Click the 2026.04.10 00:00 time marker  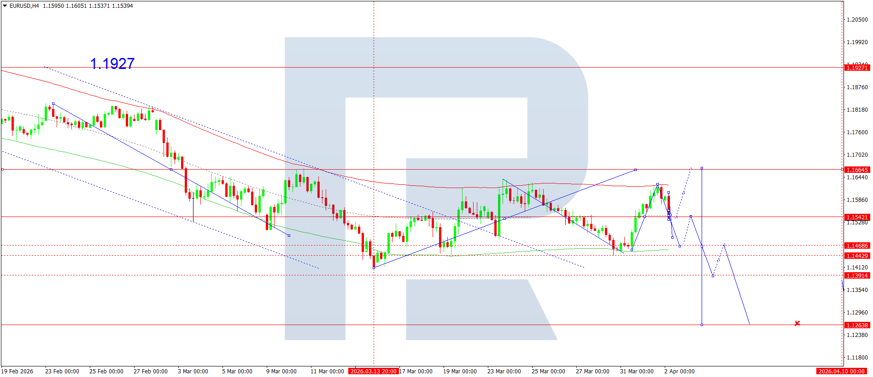coord(841,371)
